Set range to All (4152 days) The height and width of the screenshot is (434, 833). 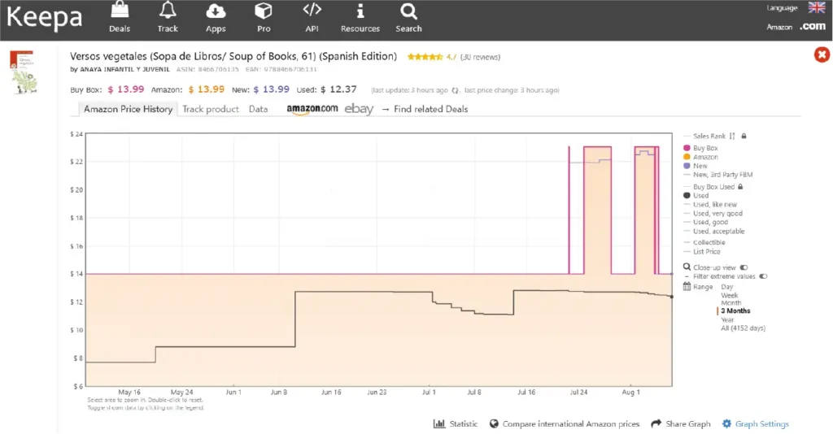pyautogui.click(x=743, y=328)
